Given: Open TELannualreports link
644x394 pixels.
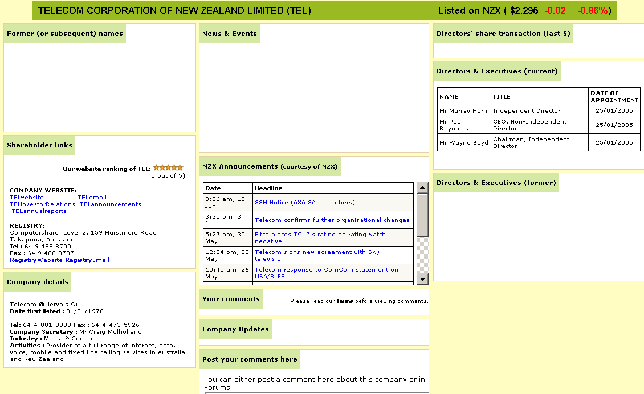Looking at the screenshot, I should pos(39,211).
